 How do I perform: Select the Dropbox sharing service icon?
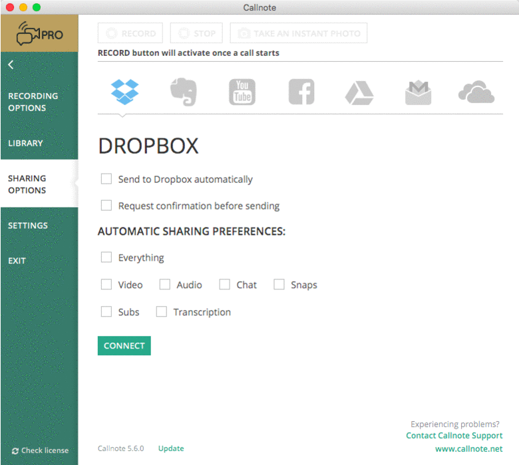(x=125, y=92)
